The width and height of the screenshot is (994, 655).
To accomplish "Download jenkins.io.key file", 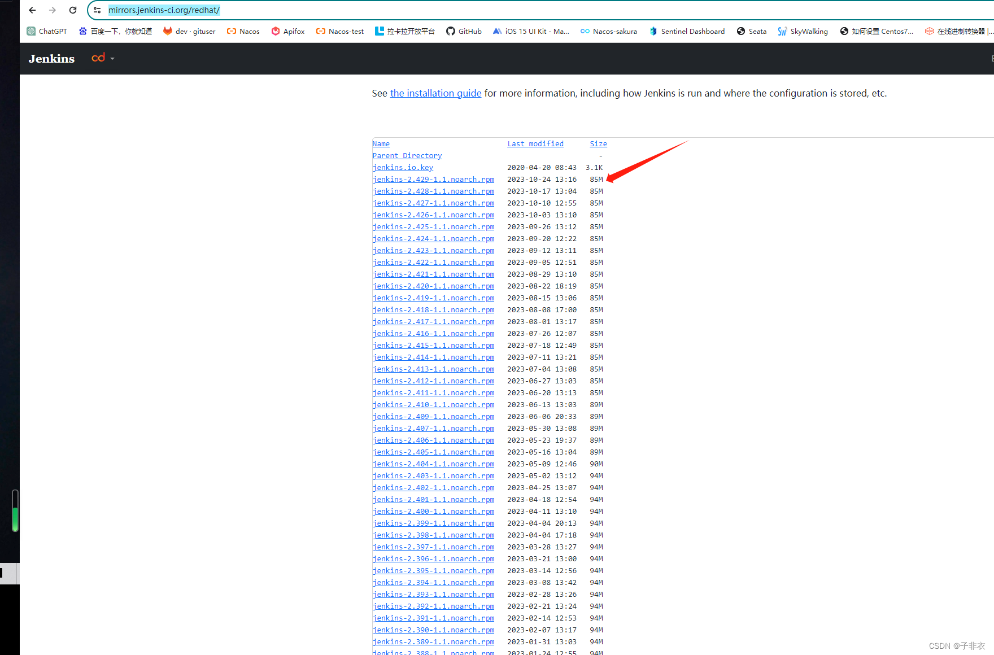I will click(403, 168).
